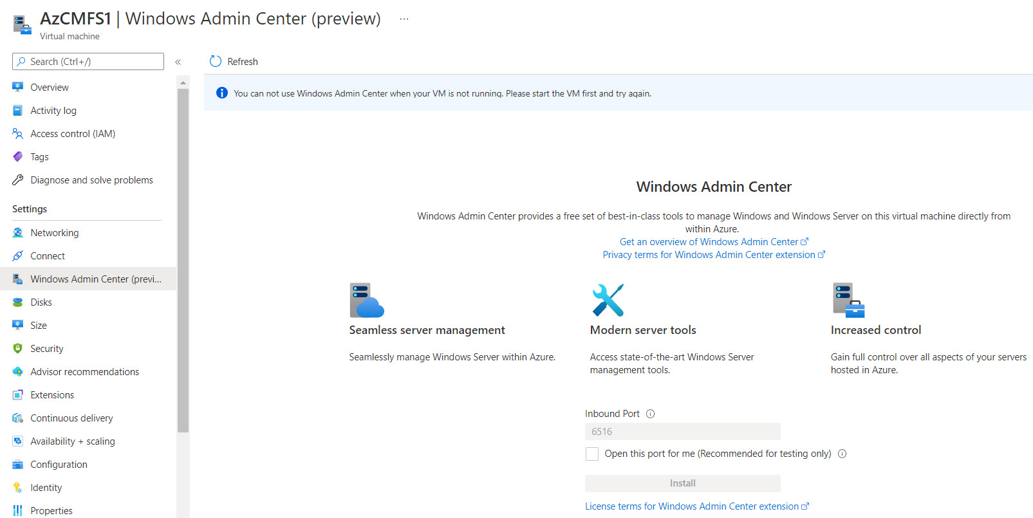Click the blue info icon in the notification banner
The width and height of the screenshot is (1033, 518).
coord(222,93)
